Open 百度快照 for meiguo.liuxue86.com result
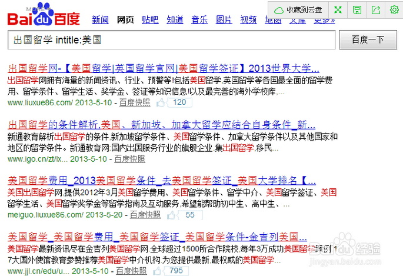This screenshot has width=403, height=276. coord(145,215)
